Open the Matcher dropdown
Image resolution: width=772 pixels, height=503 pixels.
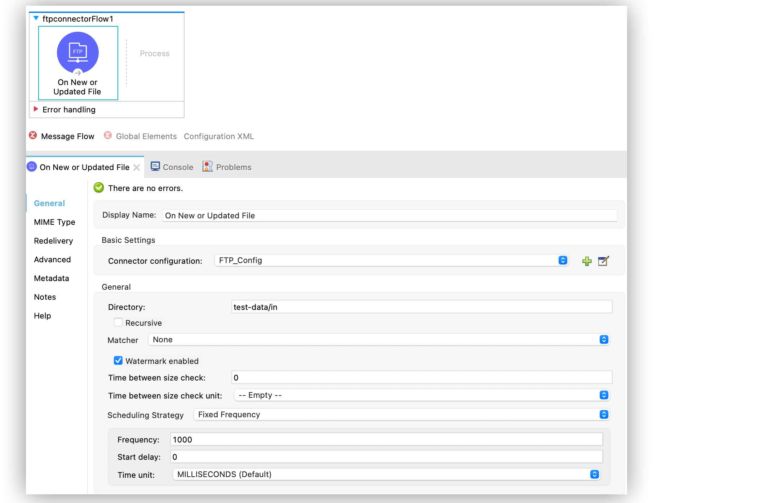[379, 339]
